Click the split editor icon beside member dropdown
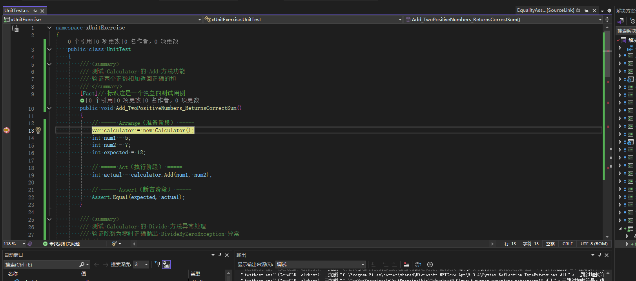This screenshot has width=636, height=281. pos(607,19)
